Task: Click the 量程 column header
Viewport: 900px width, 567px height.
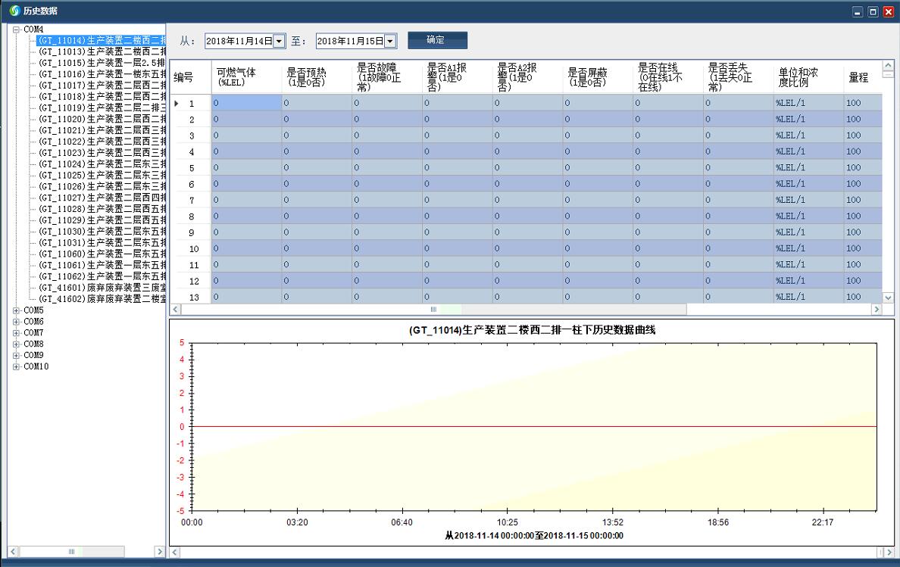Action: [x=860, y=76]
